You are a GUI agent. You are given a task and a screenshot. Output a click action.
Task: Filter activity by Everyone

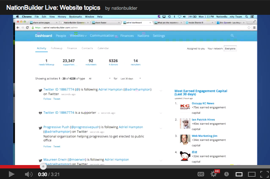pyautogui.click(x=230, y=49)
